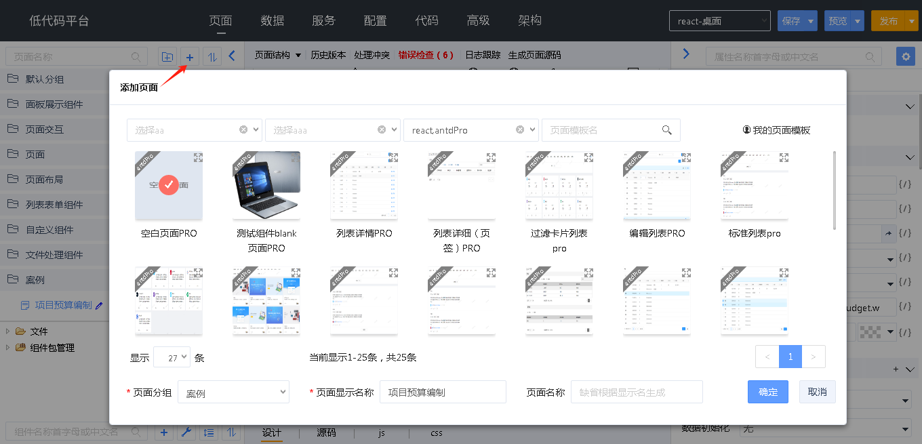This screenshot has width=922, height=444.
Task: Click the 取消 button
Action: [x=818, y=392]
